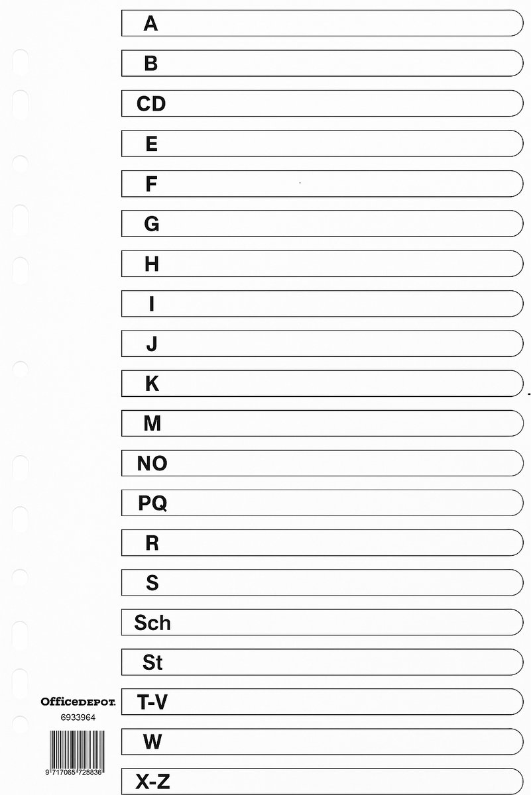Click the Office Depot logo
Image resolution: width=531 pixels, height=795 pixels.
78,701
